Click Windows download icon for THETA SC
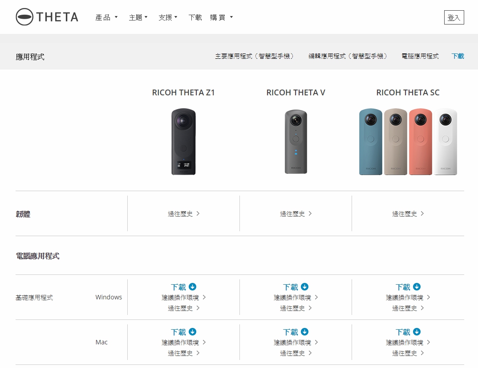Screen dimensions: 478x368 pyautogui.click(x=417, y=287)
